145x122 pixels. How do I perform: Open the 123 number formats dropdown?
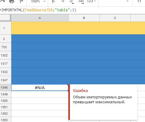(x=91, y=1)
